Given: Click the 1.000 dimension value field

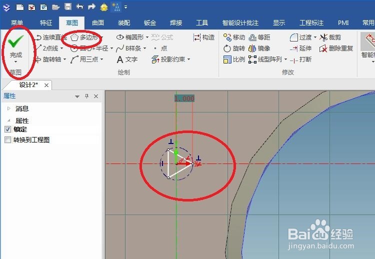Looking at the screenshot, I should click(184, 98).
